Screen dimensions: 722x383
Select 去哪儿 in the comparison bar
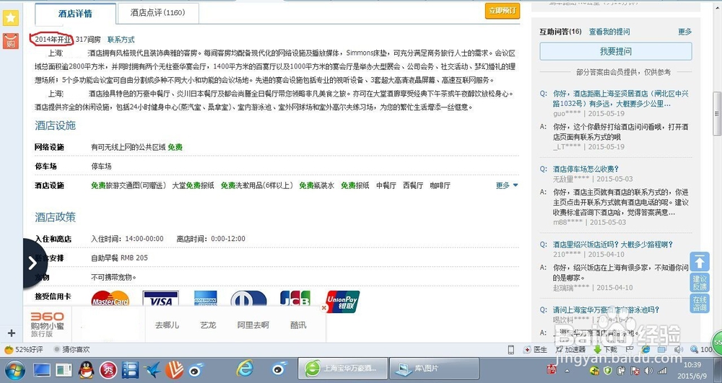pos(167,325)
